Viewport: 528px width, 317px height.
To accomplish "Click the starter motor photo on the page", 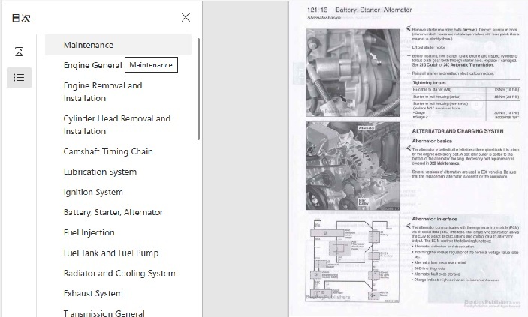I will (352, 73).
